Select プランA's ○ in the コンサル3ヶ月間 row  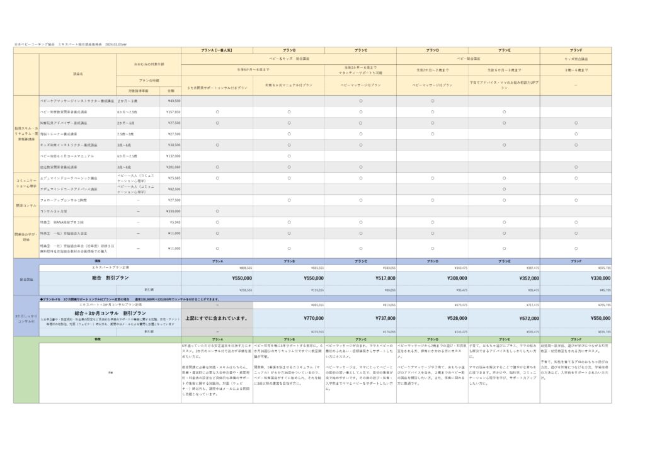217,212
